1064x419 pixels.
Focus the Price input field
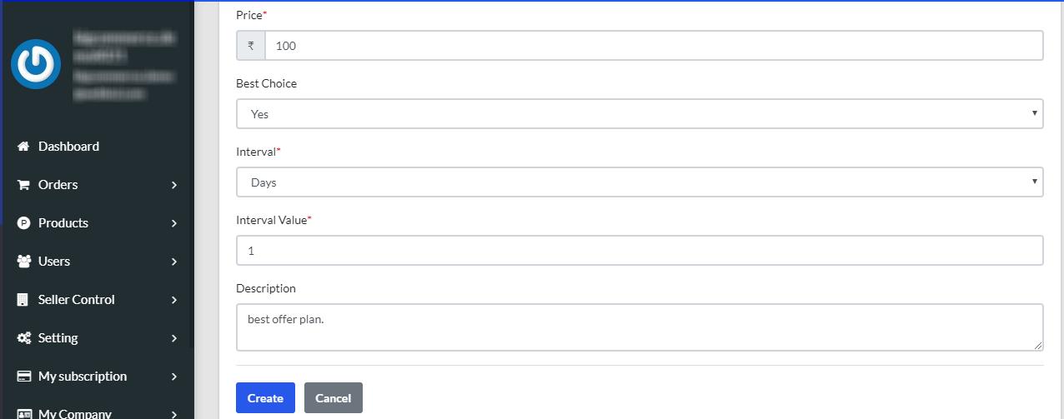tap(654, 46)
